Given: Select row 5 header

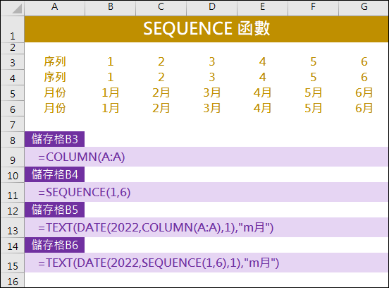Looking at the screenshot, I should (x=13, y=93).
